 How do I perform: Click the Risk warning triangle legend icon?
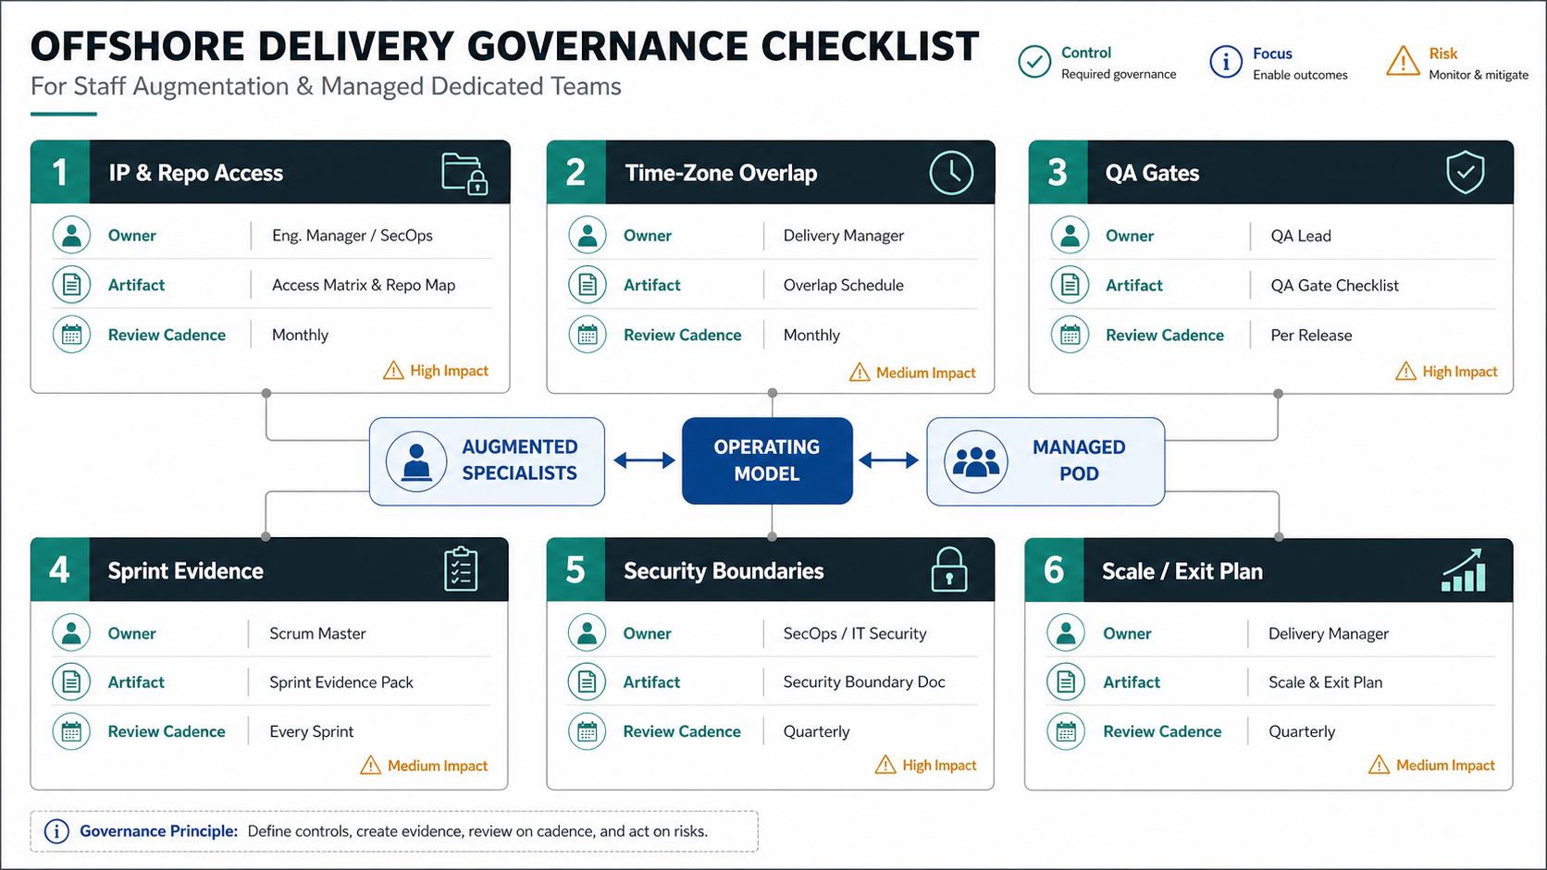[1404, 62]
